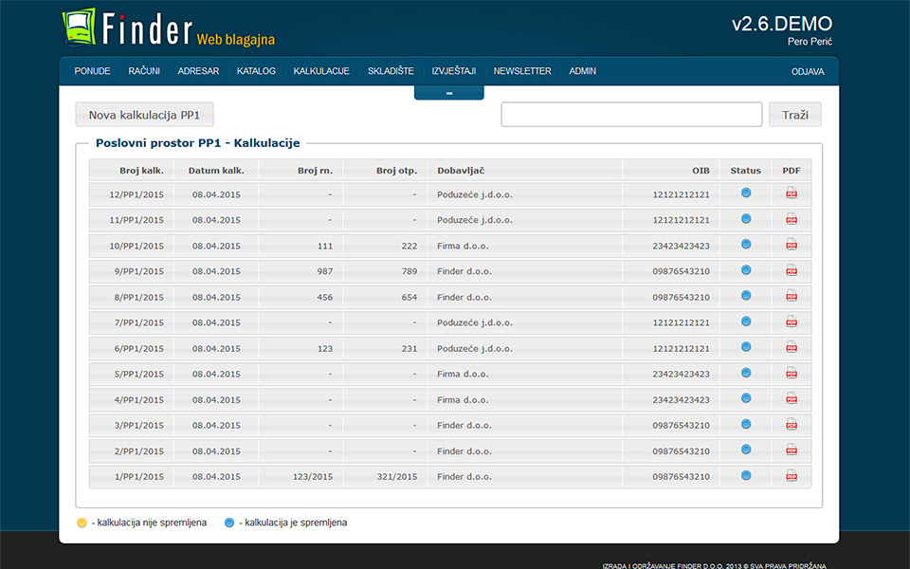Go to the SKLADIŠTE menu
910x569 pixels.
pos(391,71)
